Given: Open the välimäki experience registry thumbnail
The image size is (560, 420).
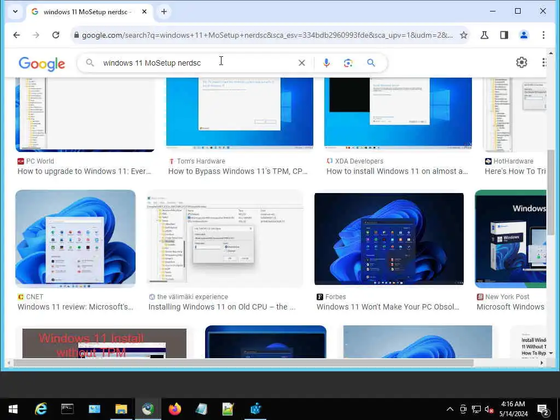Looking at the screenshot, I should [x=225, y=238].
